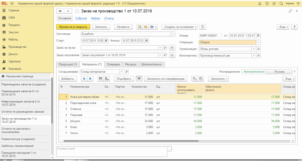The width and height of the screenshot is (302, 161).
Task: Add document to favorites star
Action: click(x=77, y=11)
